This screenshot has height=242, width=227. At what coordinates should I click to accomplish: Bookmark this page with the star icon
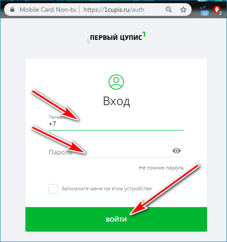(183, 10)
